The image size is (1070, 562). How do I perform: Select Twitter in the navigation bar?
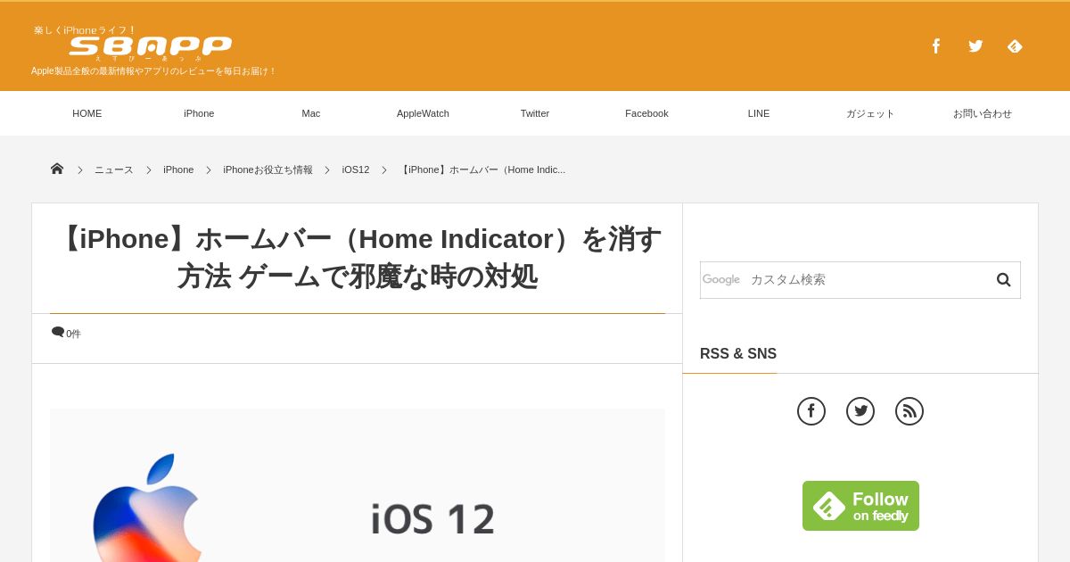pyautogui.click(x=535, y=113)
